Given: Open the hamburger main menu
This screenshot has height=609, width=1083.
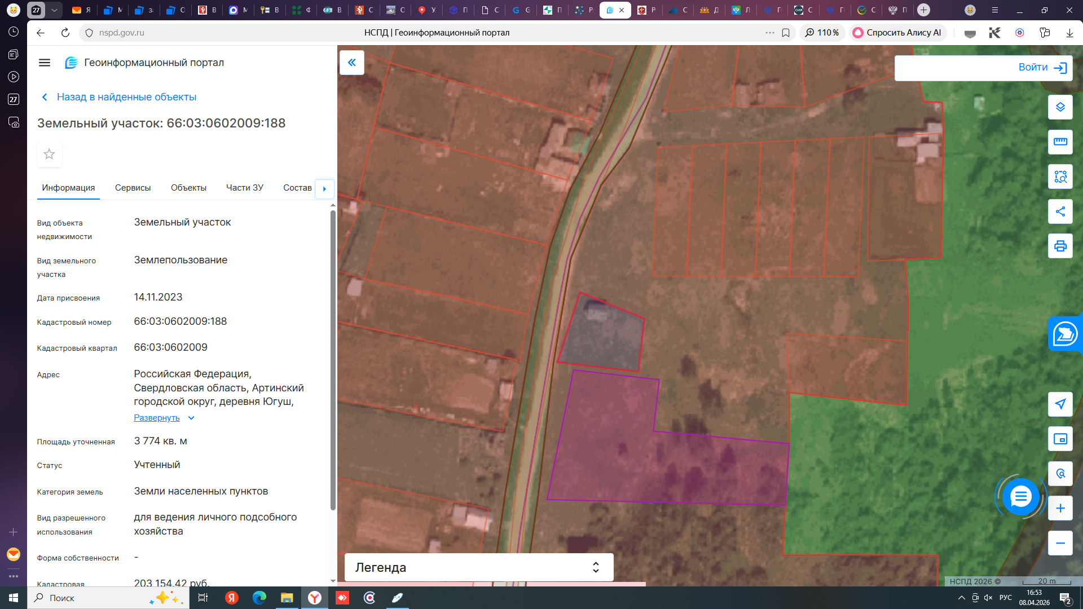Looking at the screenshot, I should (x=45, y=63).
